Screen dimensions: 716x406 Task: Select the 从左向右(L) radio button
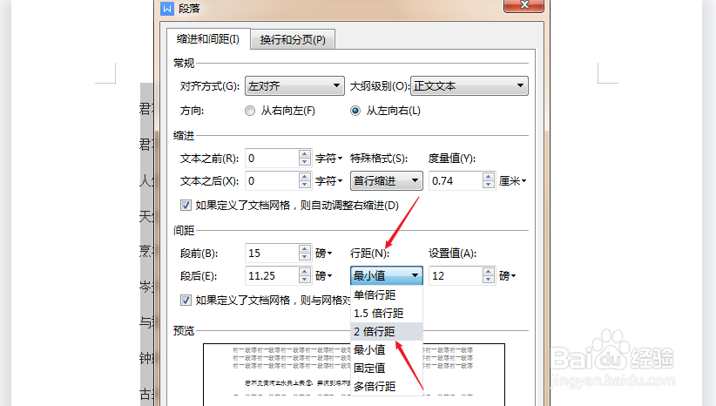coord(355,111)
